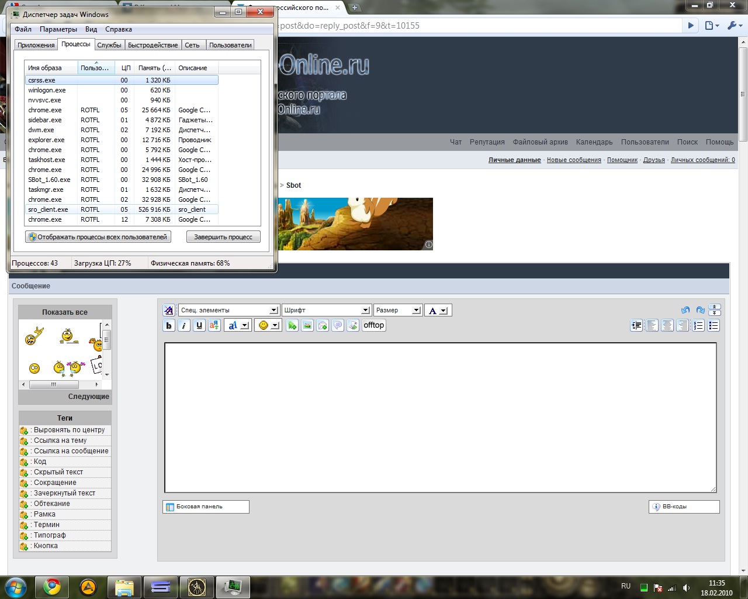Open the Размер size dropdown

tap(398, 310)
